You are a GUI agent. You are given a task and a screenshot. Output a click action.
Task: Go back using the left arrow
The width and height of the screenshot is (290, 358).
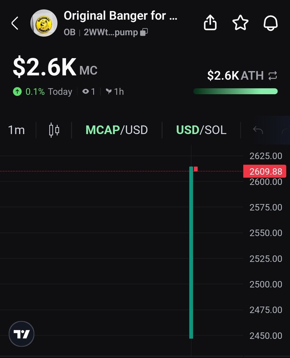click(x=15, y=23)
